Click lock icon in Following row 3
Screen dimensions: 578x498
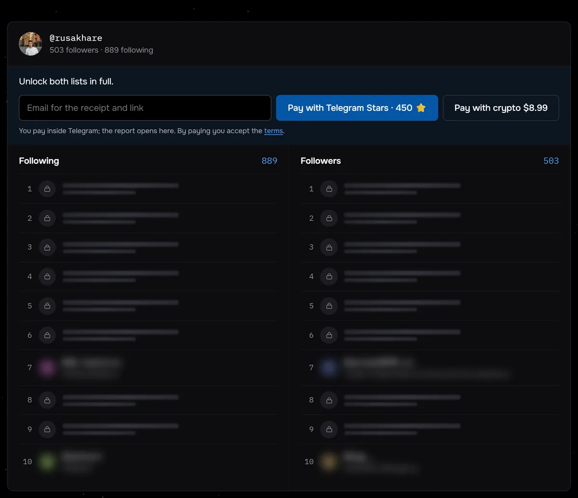pyautogui.click(x=47, y=247)
